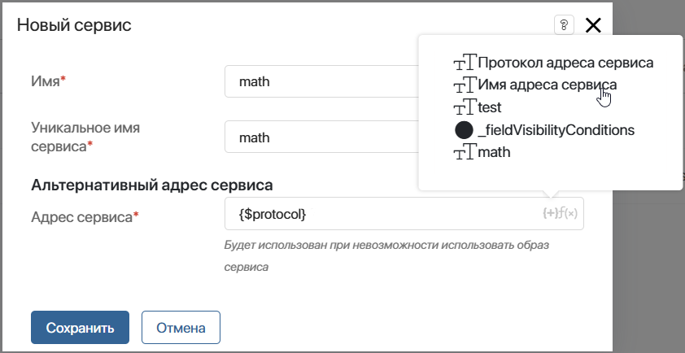Cancel using the Отмена button
Viewport: 685px width, 353px height.
[x=181, y=328]
